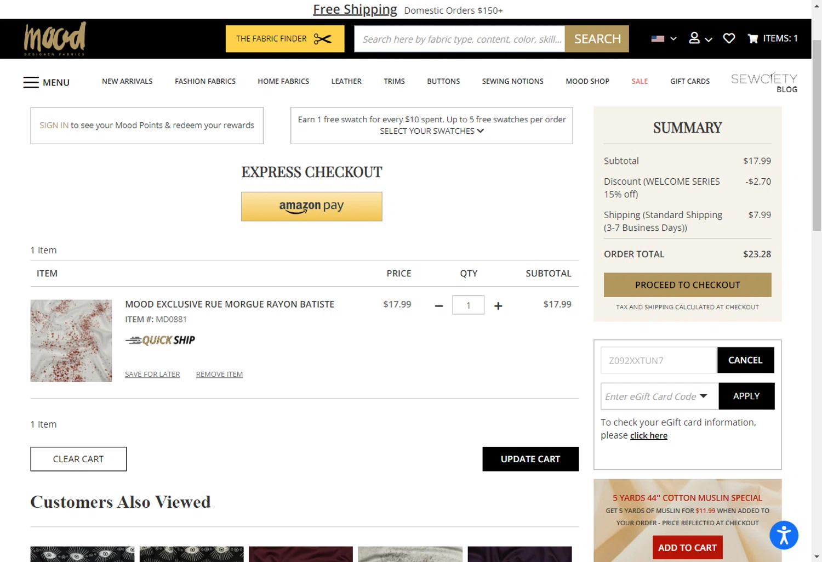Go to GIFT CARDS
Viewport: 822px width, 562px height.
coord(690,81)
